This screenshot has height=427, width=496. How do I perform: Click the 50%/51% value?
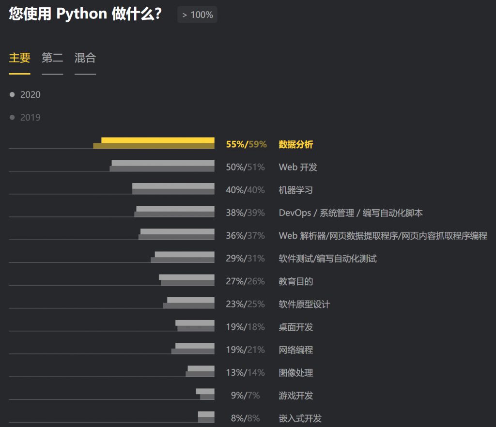[245, 167]
